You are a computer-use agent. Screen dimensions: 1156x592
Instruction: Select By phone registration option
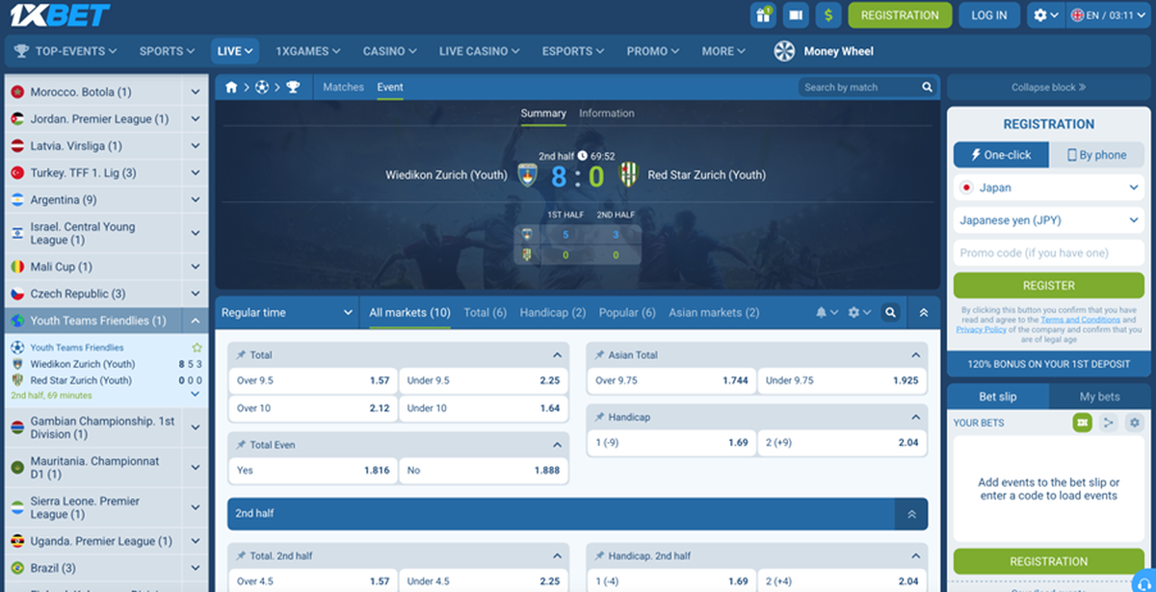pyautogui.click(x=1096, y=155)
